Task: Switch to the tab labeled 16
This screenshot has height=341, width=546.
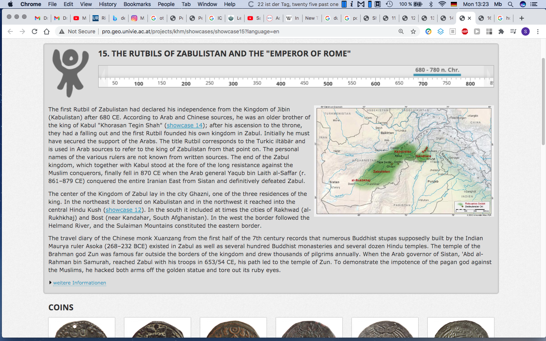Action: 485,18
